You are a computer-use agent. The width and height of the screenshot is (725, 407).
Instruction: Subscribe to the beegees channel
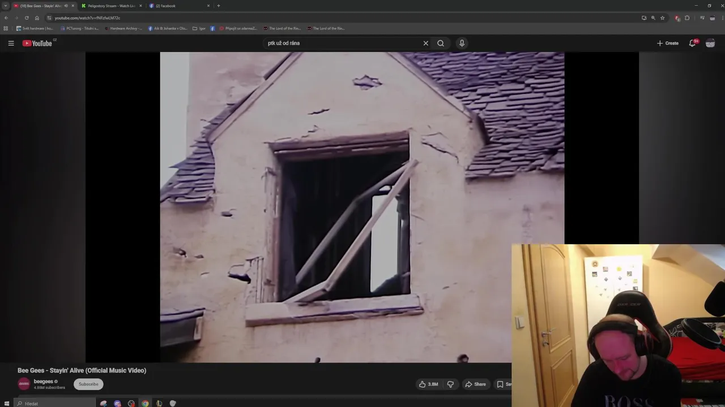[x=88, y=384]
